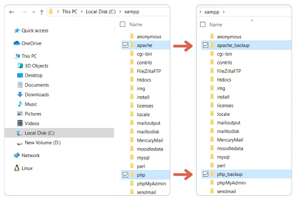Go back using the back arrow
The height and width of the screenshot is (200, 296).
click(11, 12)
